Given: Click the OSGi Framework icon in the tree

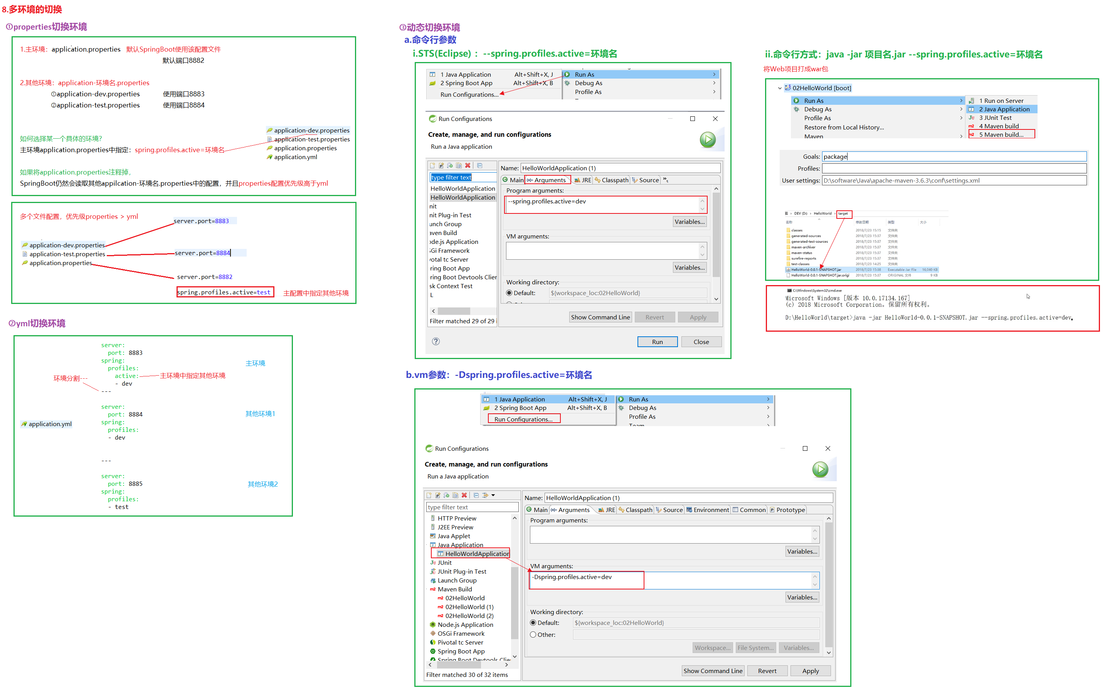Looking at the screenshot, I should point(433,633).
